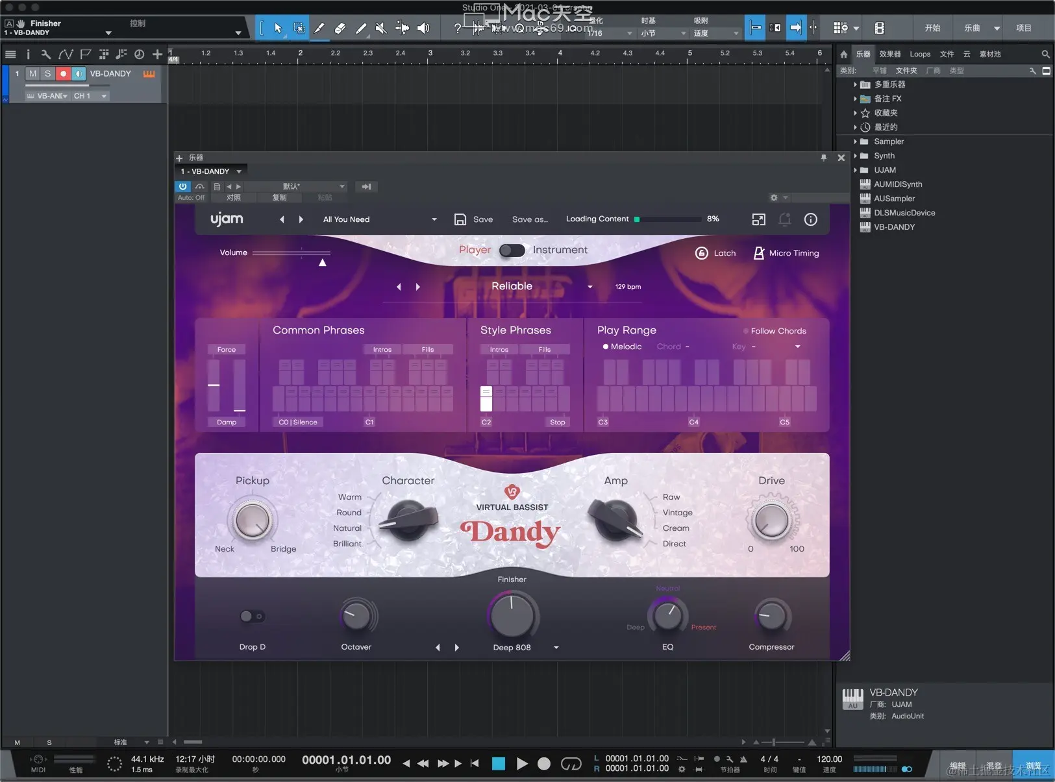Screen dimensions: 1055x782
Task: Toggle the Loop transport button
Action: pyautogui.click(x=571, y=764)
